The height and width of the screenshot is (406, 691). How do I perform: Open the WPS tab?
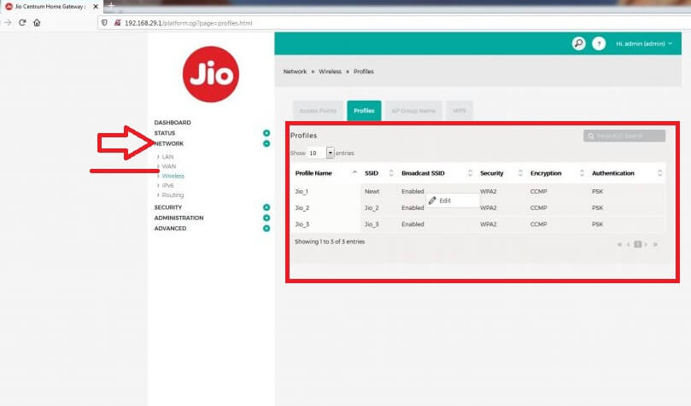(x=460, y=110)
